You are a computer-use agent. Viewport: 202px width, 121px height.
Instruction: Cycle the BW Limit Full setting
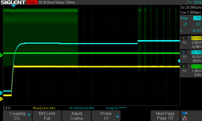point(47,116)
